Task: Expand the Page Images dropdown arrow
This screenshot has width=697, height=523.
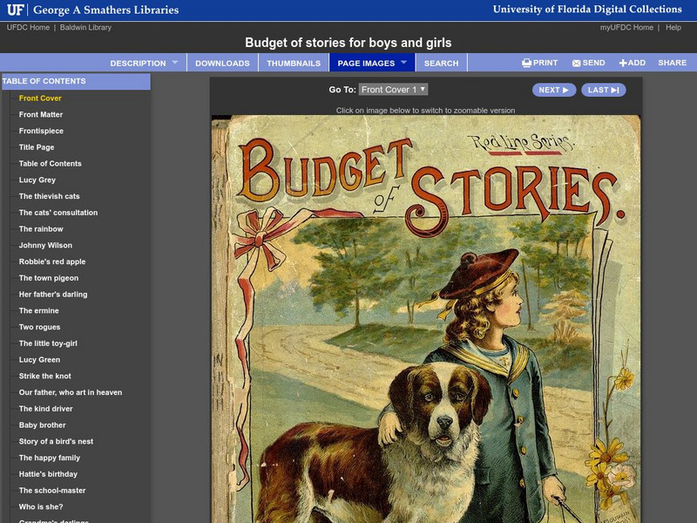Action: click(404, 62)
